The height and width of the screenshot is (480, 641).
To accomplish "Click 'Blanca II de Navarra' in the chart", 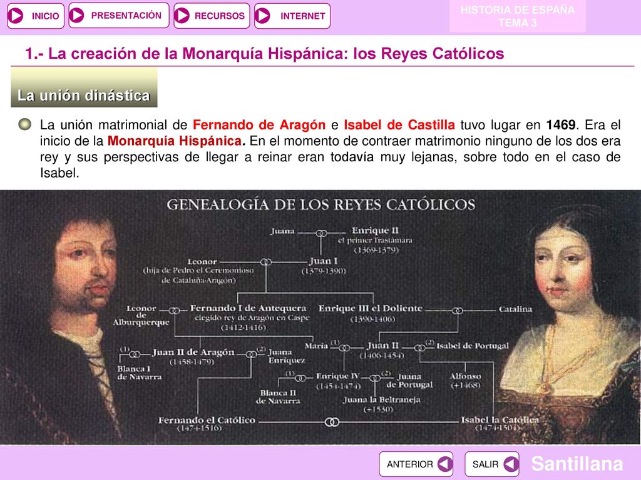I will (278, 397).
